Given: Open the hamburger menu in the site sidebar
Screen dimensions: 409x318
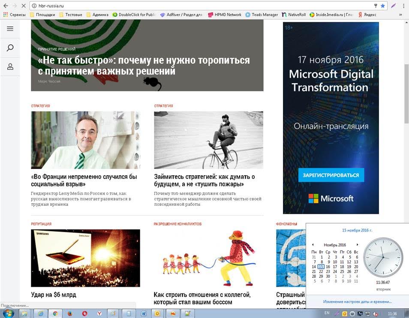Looking at the screenshot, I should pos(10,29).
